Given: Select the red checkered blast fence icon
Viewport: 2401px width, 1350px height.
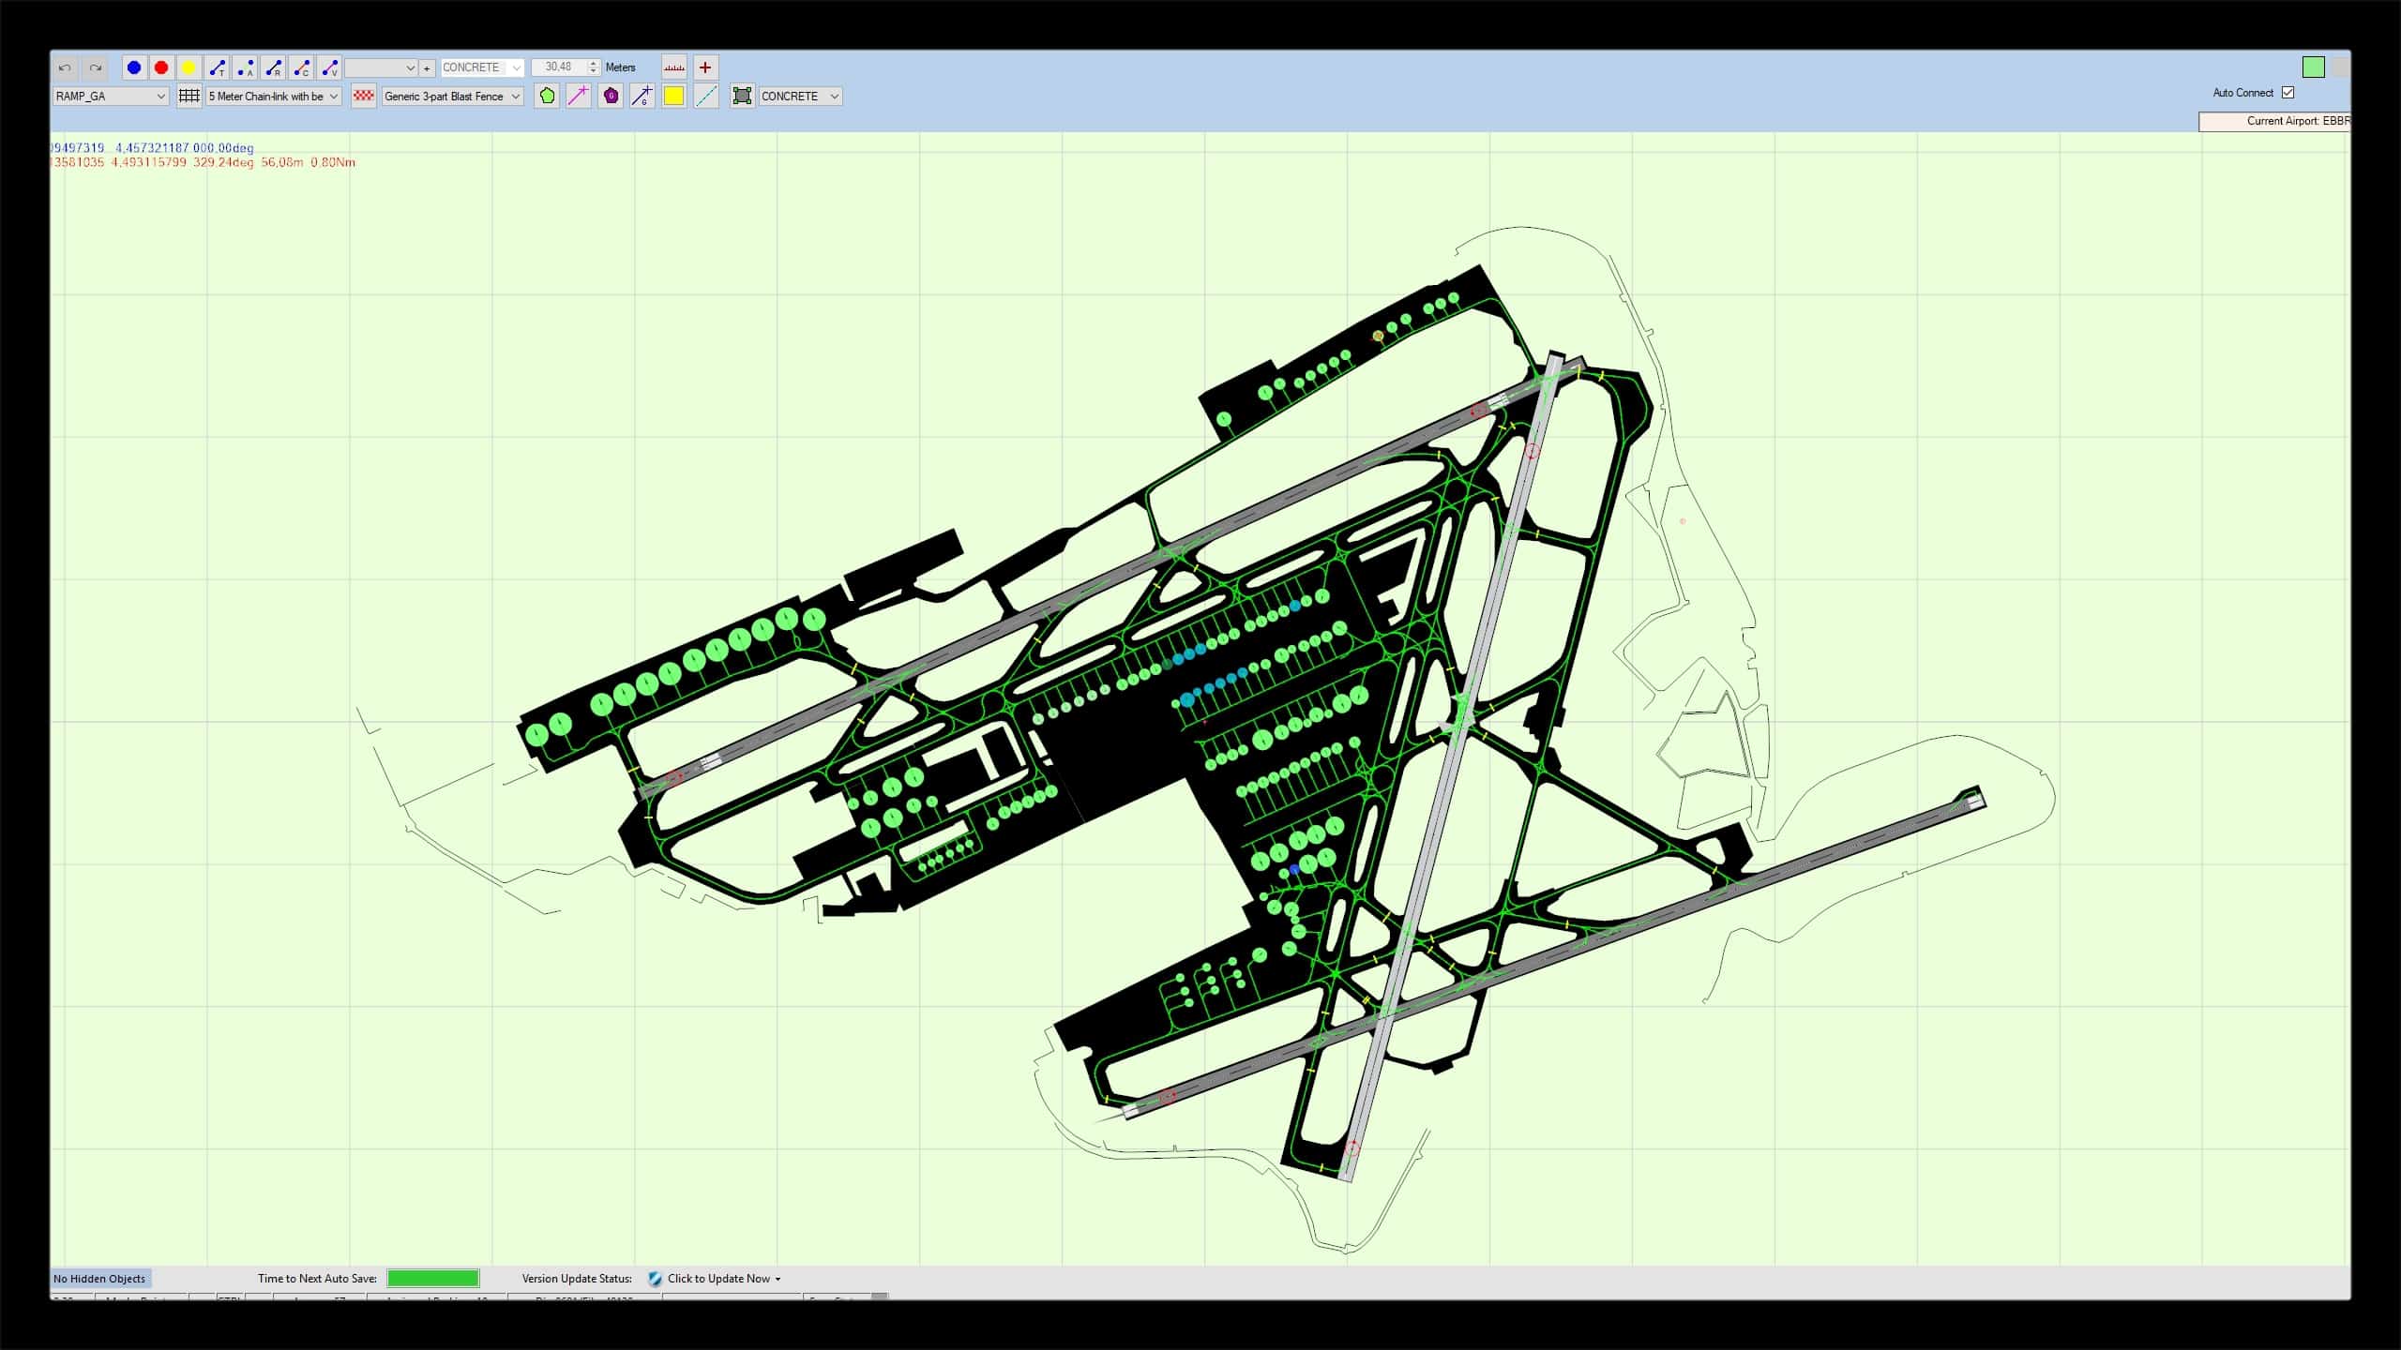Looking at the screenshot, I should click(363, 96).
